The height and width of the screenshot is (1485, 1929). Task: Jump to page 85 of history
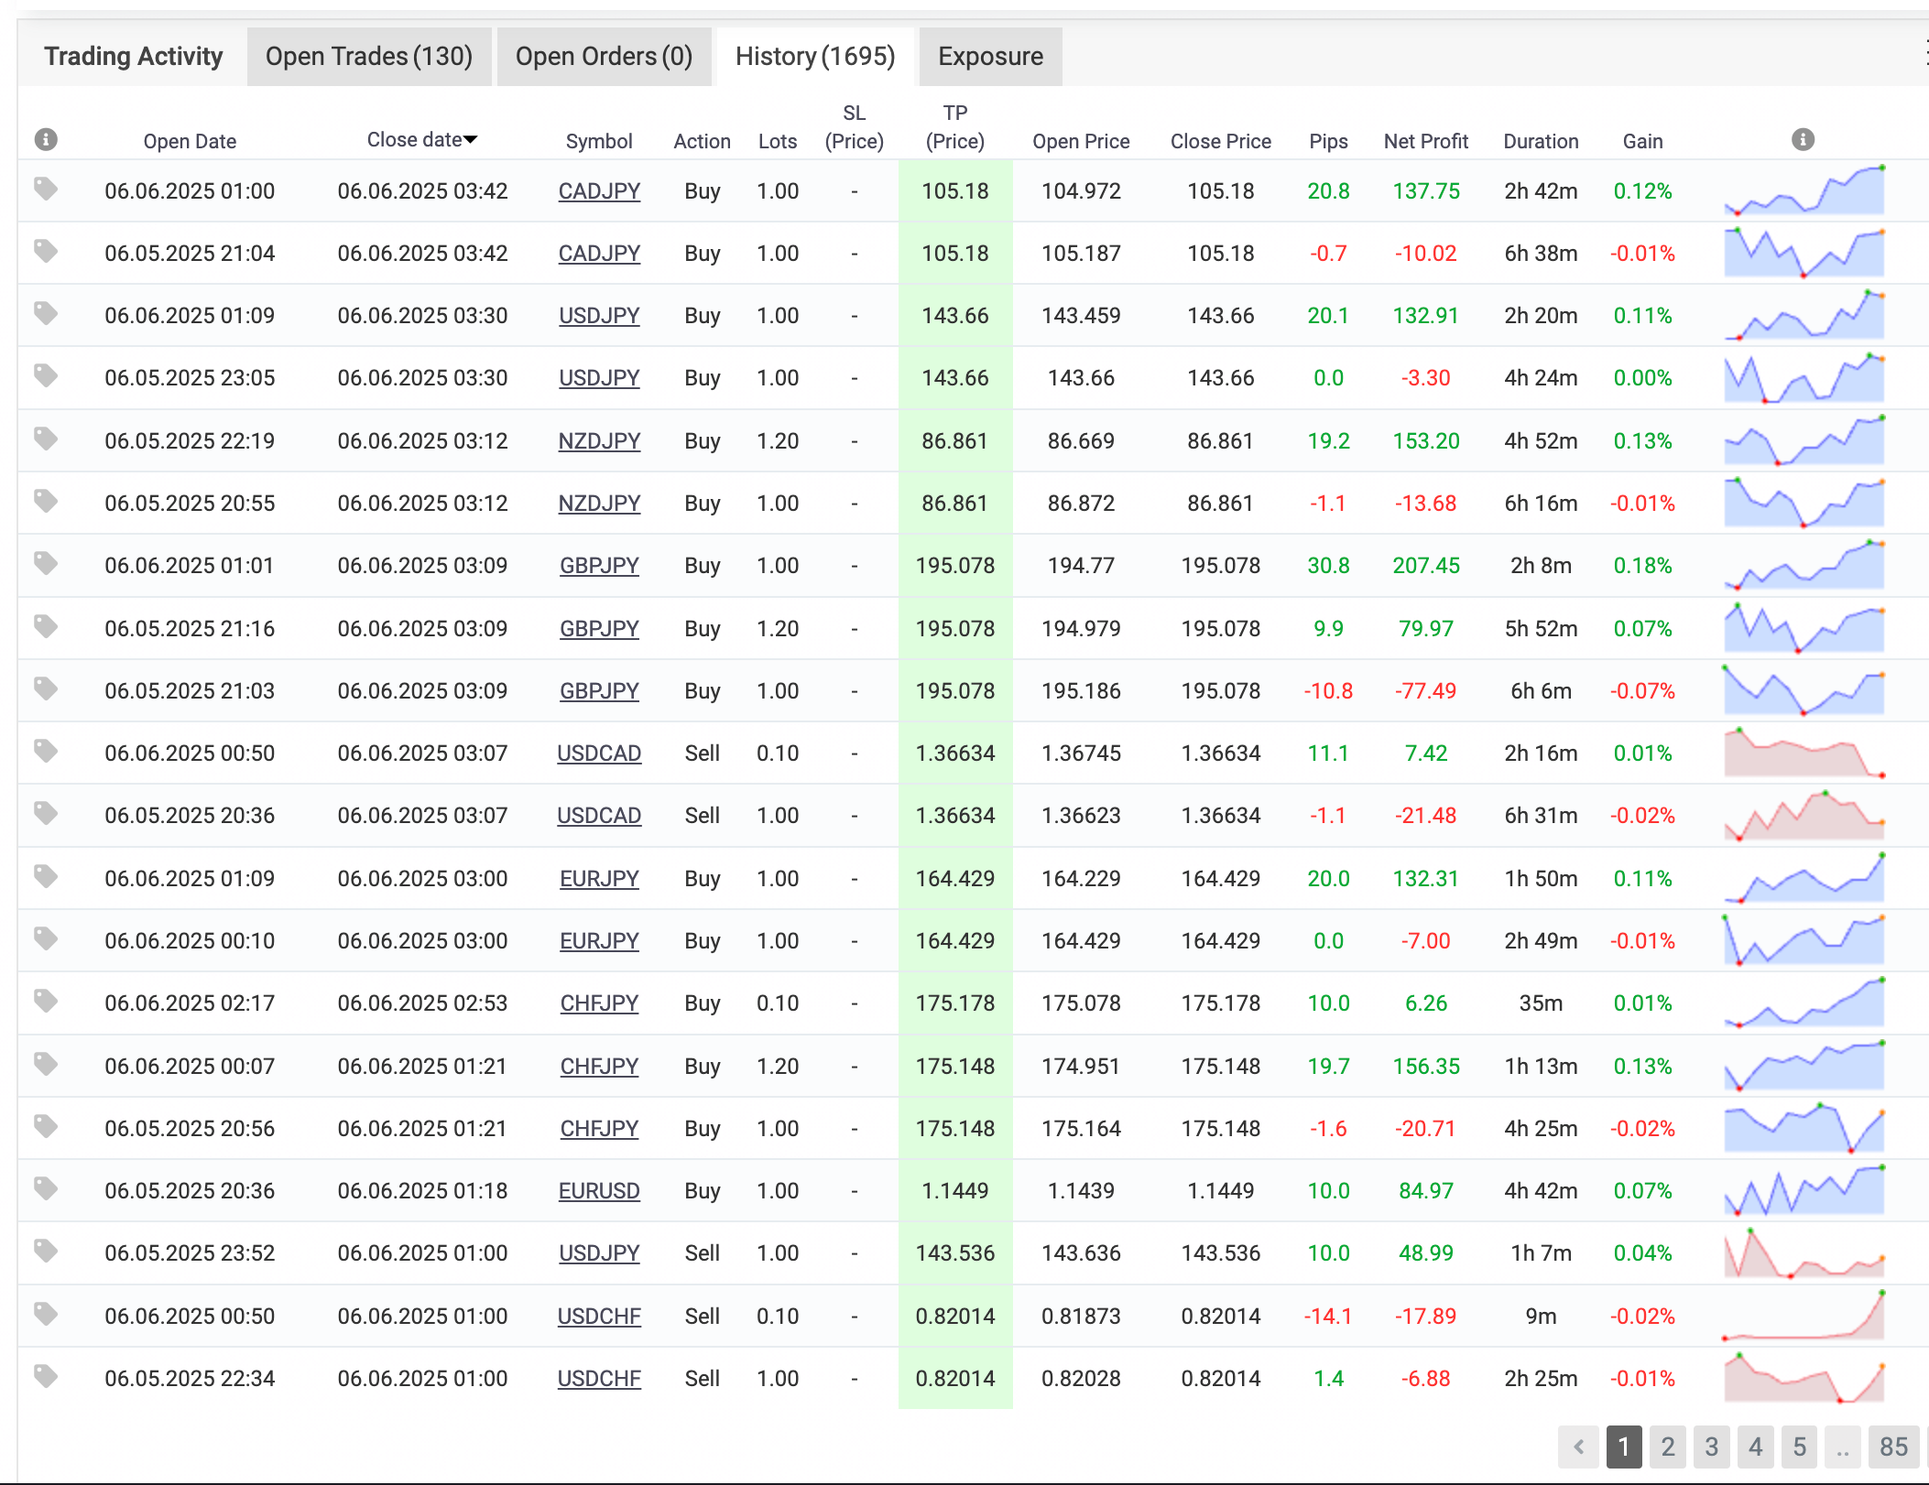[x=1893, y=1447]
